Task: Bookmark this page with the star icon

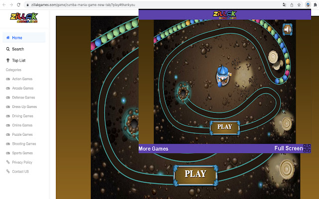Action: 299,5
